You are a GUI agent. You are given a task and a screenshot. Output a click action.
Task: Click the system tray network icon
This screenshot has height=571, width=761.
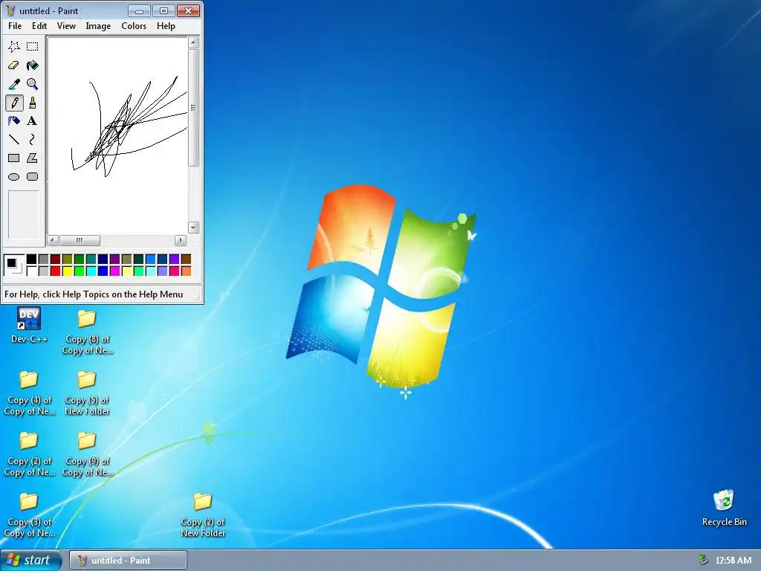[x=703, y=560]
